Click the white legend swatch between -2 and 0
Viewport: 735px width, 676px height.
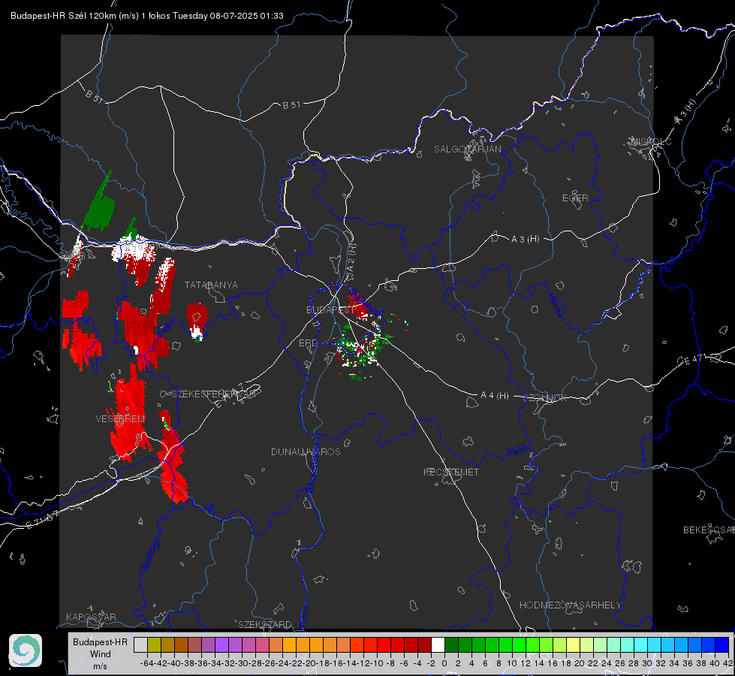438,644
